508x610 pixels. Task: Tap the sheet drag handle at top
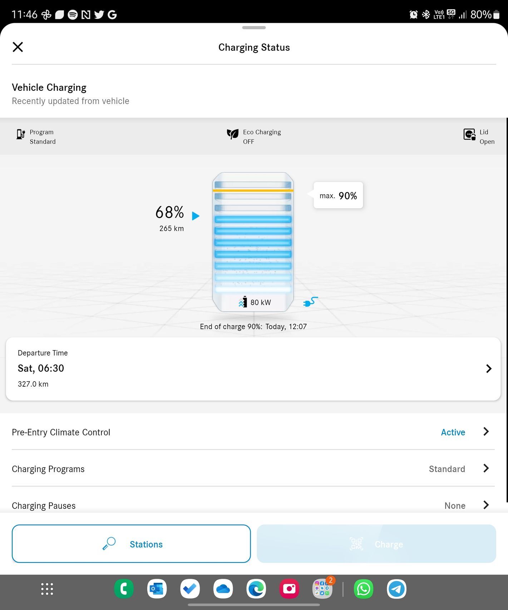(x=254, y=28)
